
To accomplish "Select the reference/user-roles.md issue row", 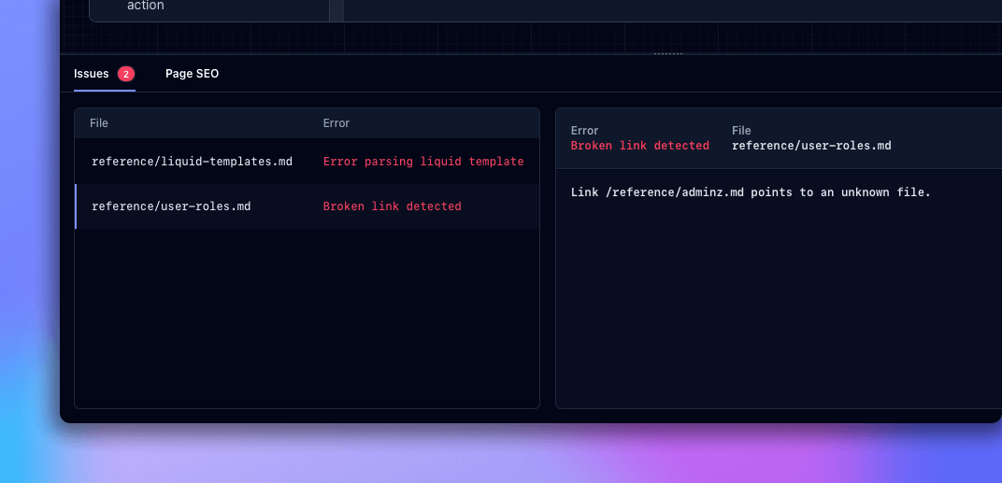I will [x=308, y=206].
